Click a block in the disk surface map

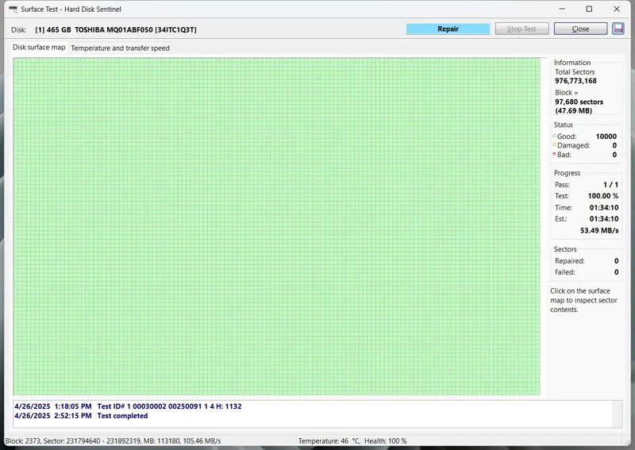click(276, 226)
